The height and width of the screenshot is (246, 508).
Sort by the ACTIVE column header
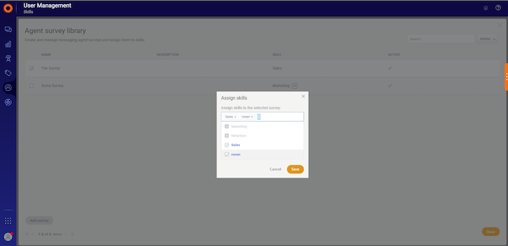[x=394, y=55]
